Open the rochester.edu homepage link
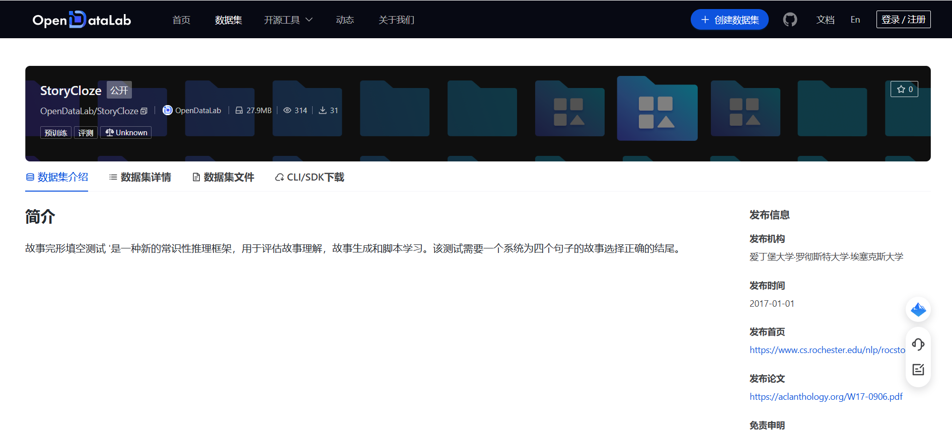The height and width of the screenshot is (436, 952). (827, 350)
